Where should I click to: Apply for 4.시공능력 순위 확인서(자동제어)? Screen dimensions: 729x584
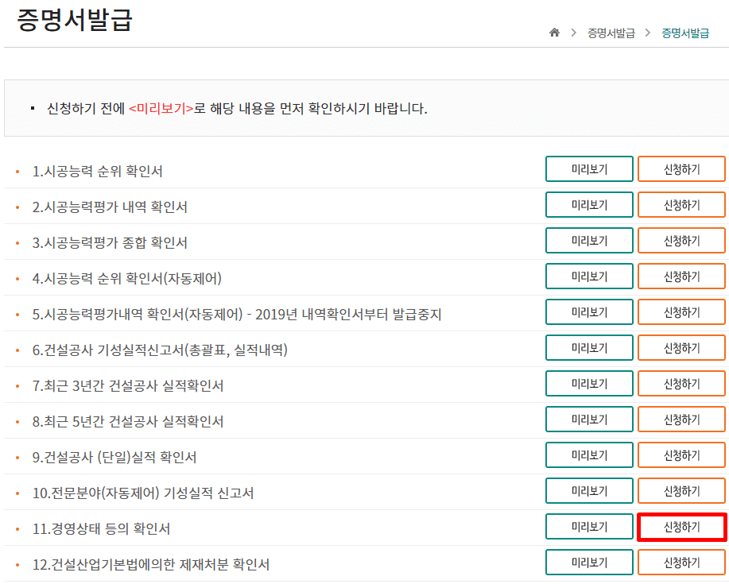pyautogui.click(x=681, y=276)
